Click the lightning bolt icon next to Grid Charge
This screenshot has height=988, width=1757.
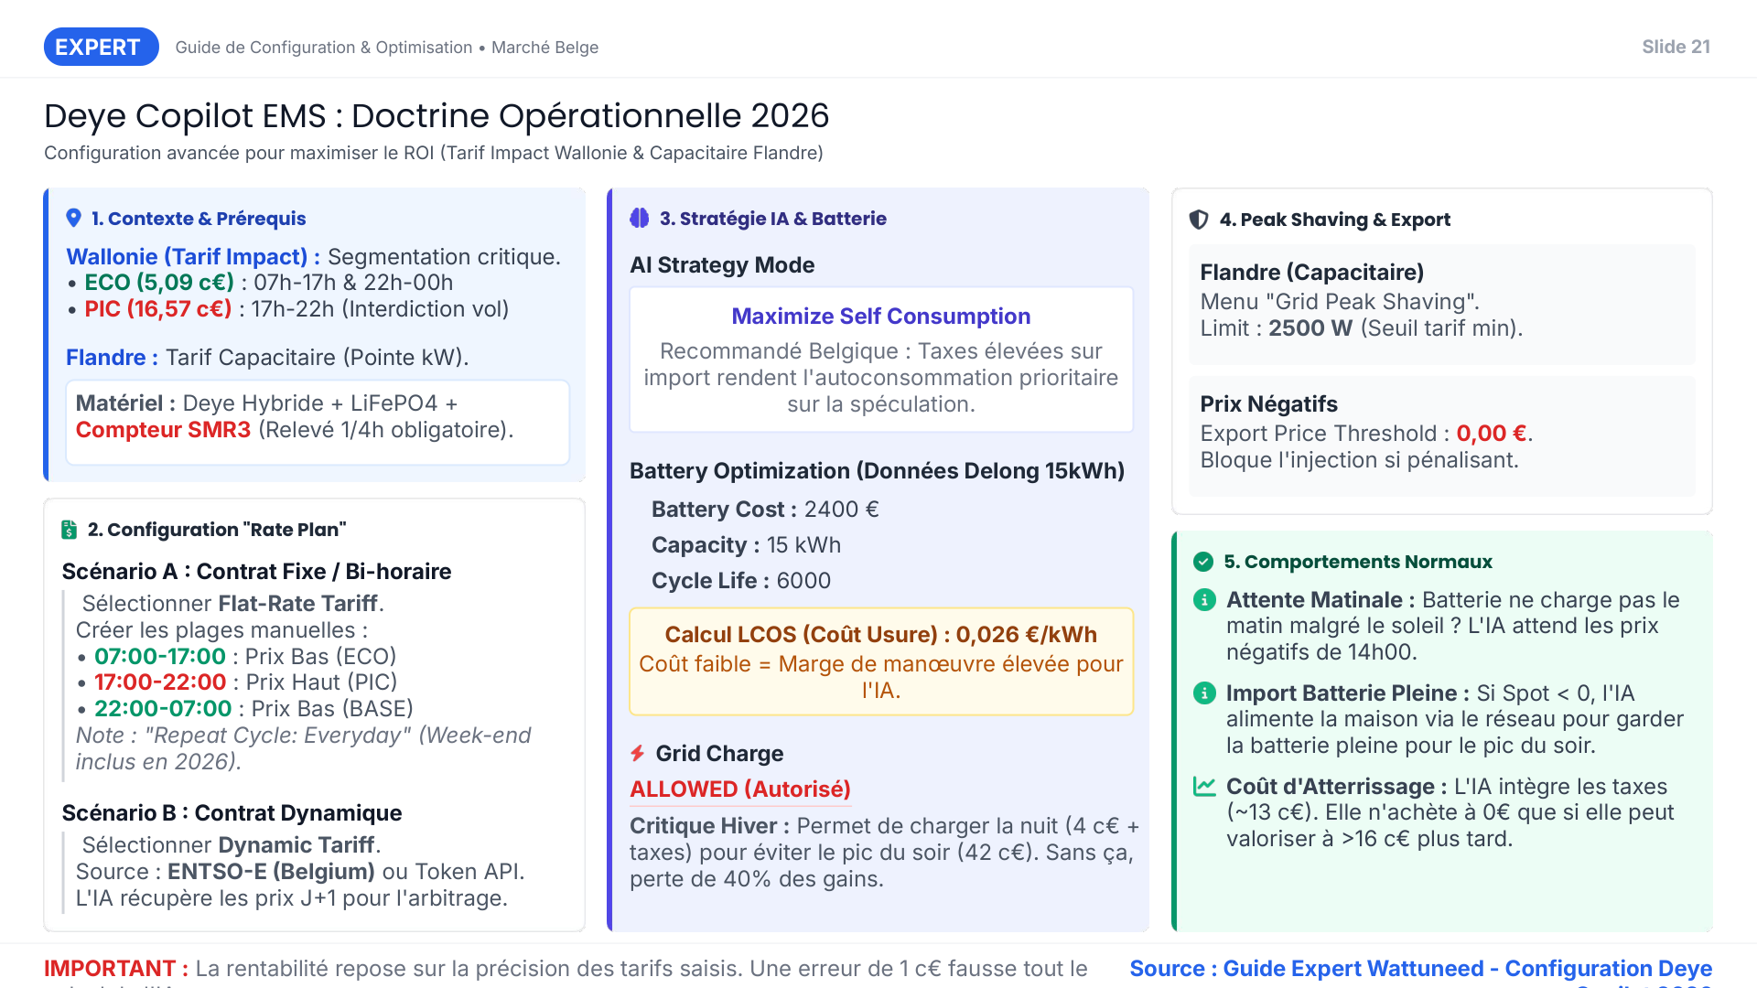pyautogui.click(x=637, y=753)
